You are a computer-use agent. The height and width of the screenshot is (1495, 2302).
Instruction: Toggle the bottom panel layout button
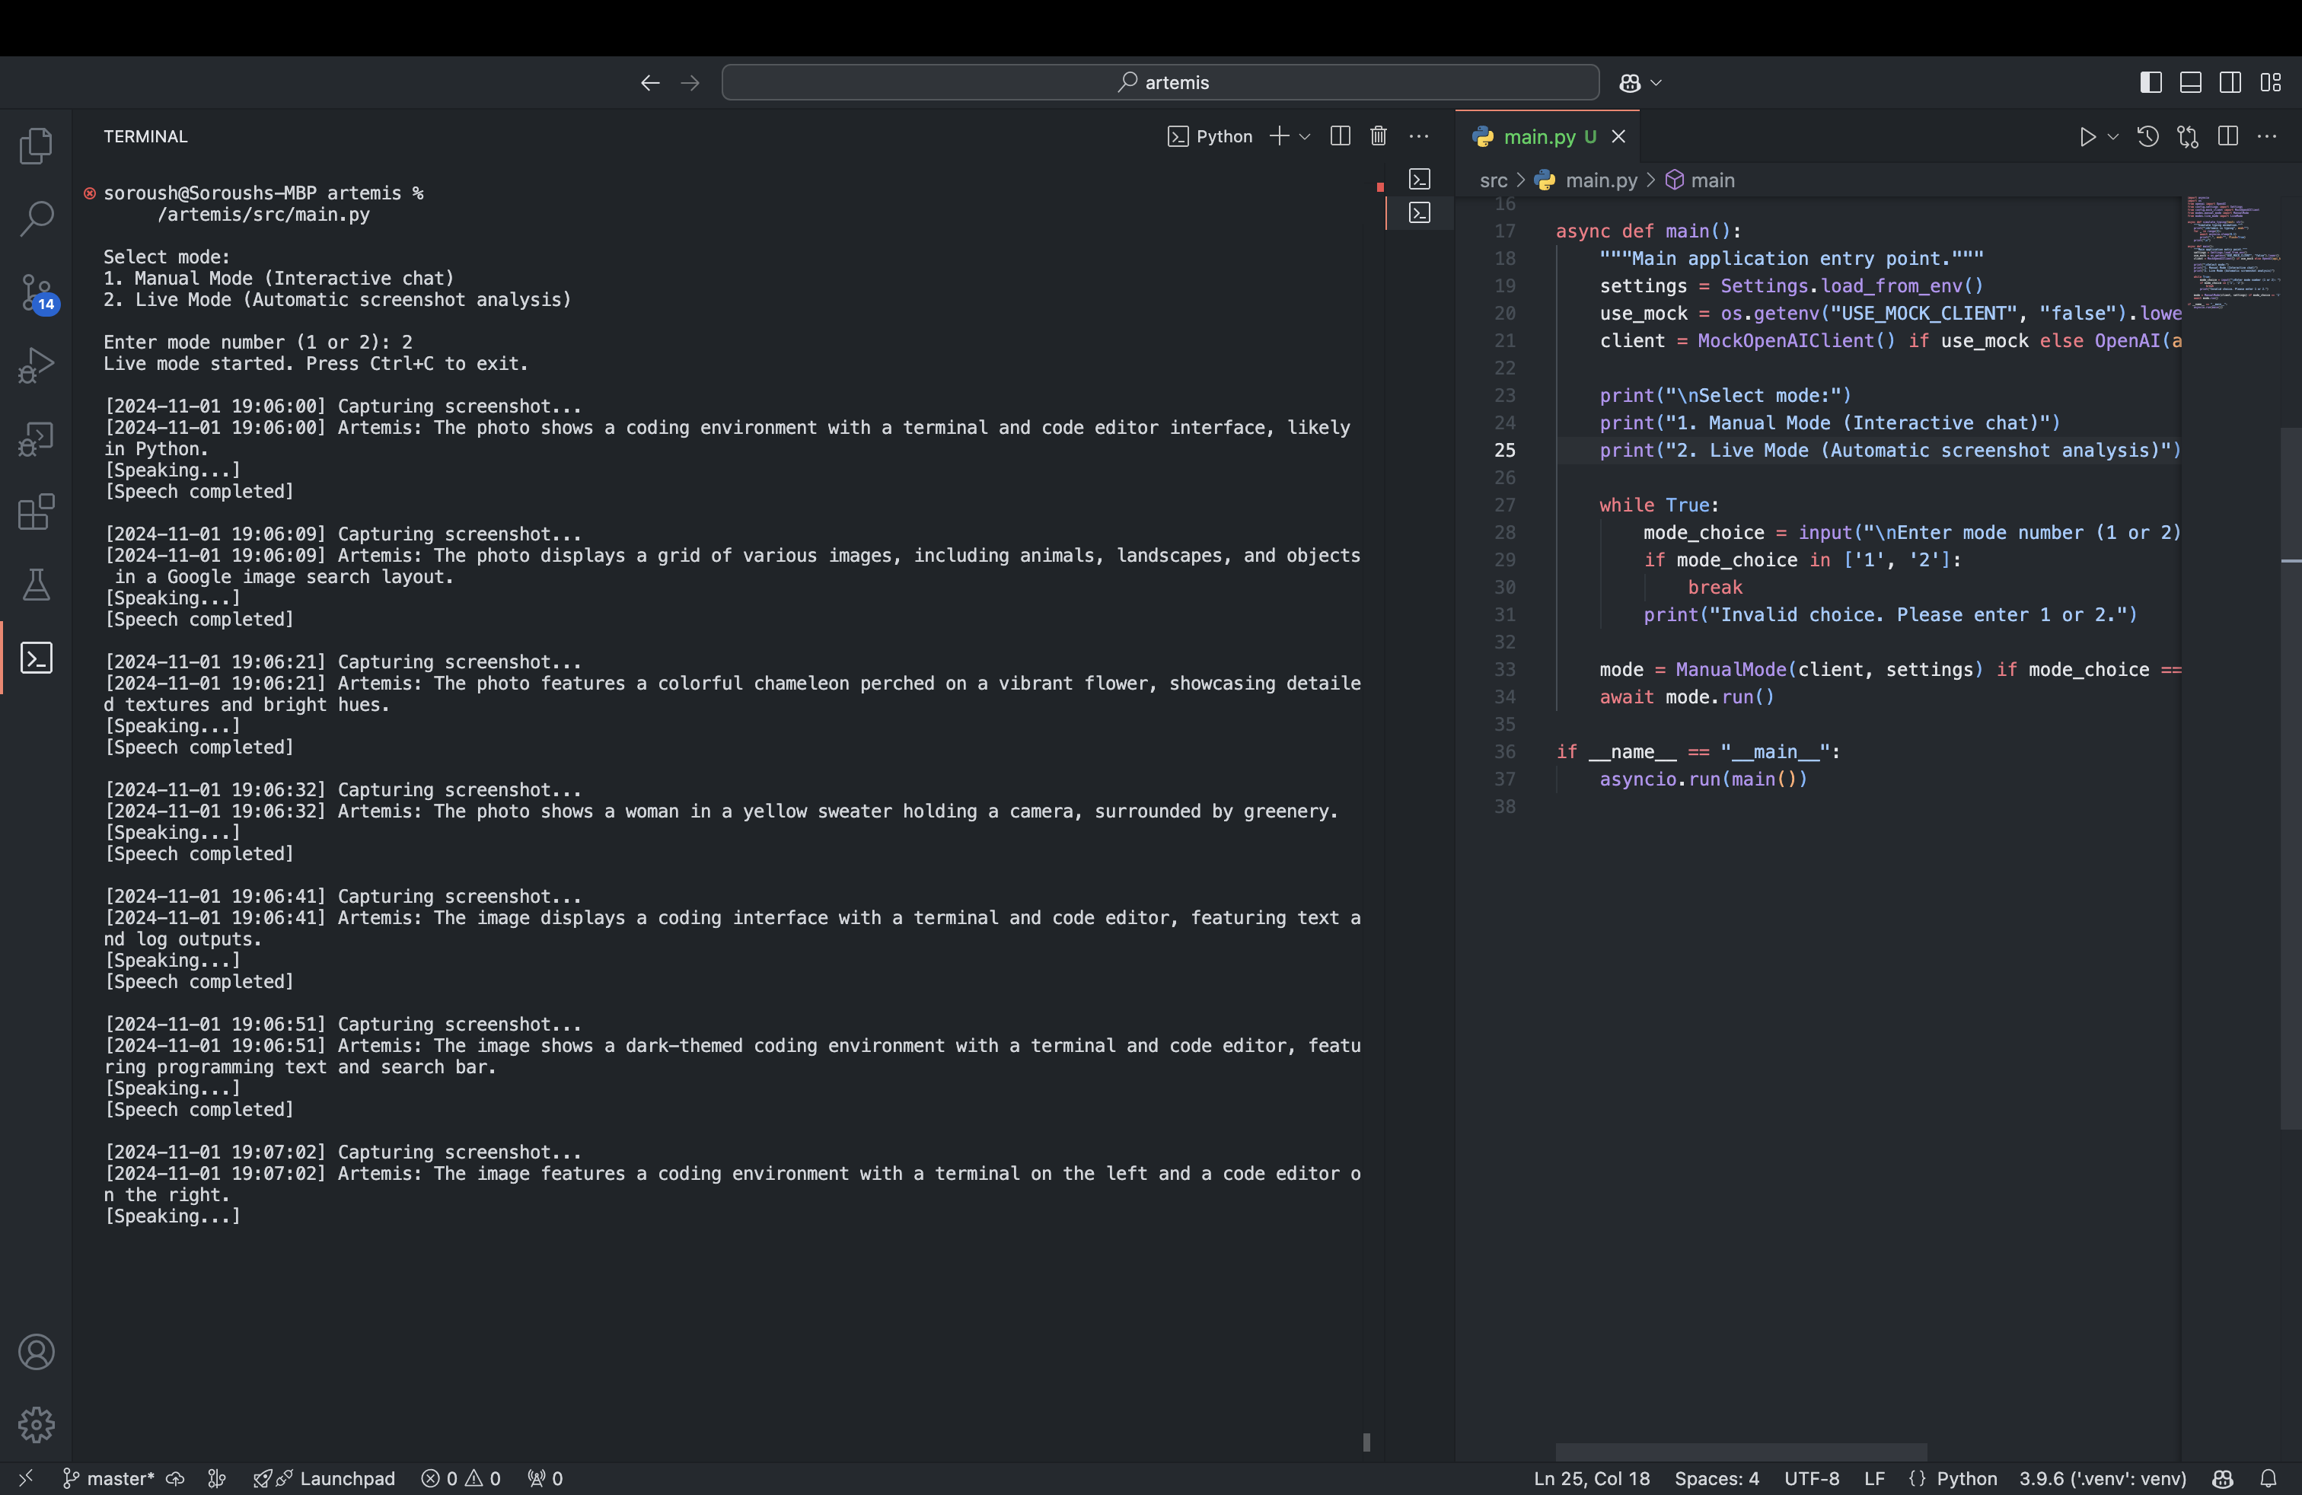[2190, 82]
